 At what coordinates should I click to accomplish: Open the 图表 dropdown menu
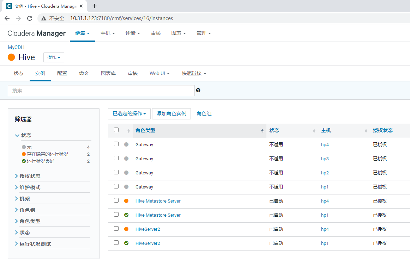[178, 33]
